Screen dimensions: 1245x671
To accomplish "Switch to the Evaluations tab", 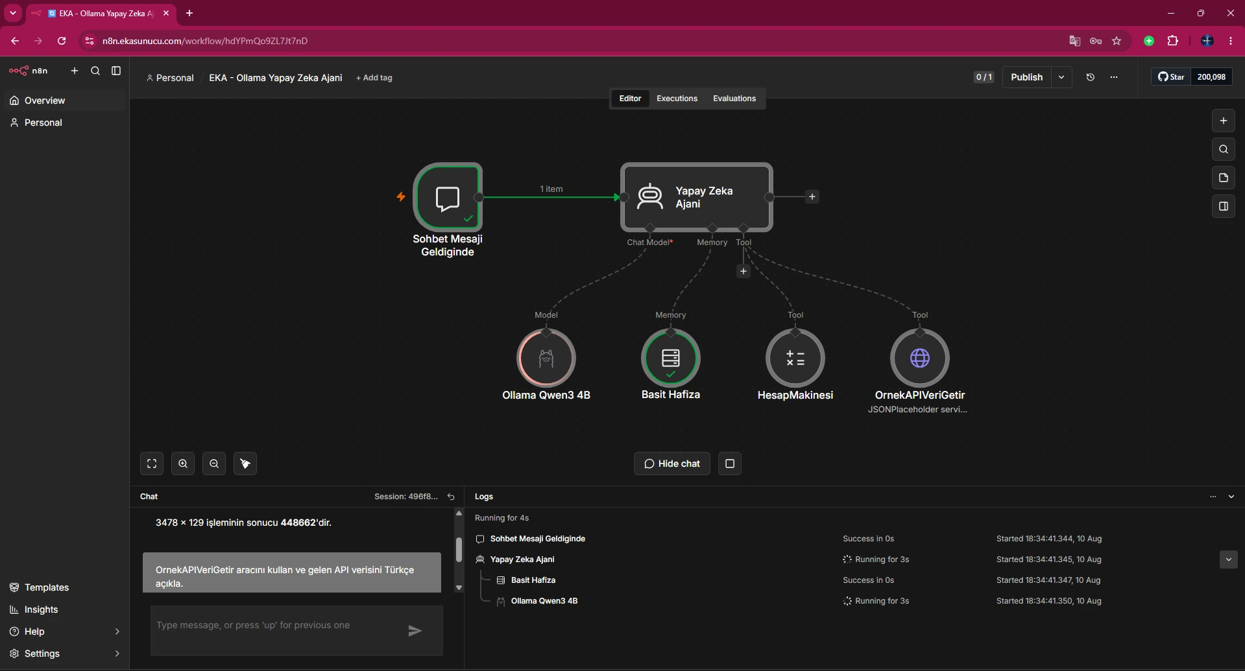I will click(734, 99).
